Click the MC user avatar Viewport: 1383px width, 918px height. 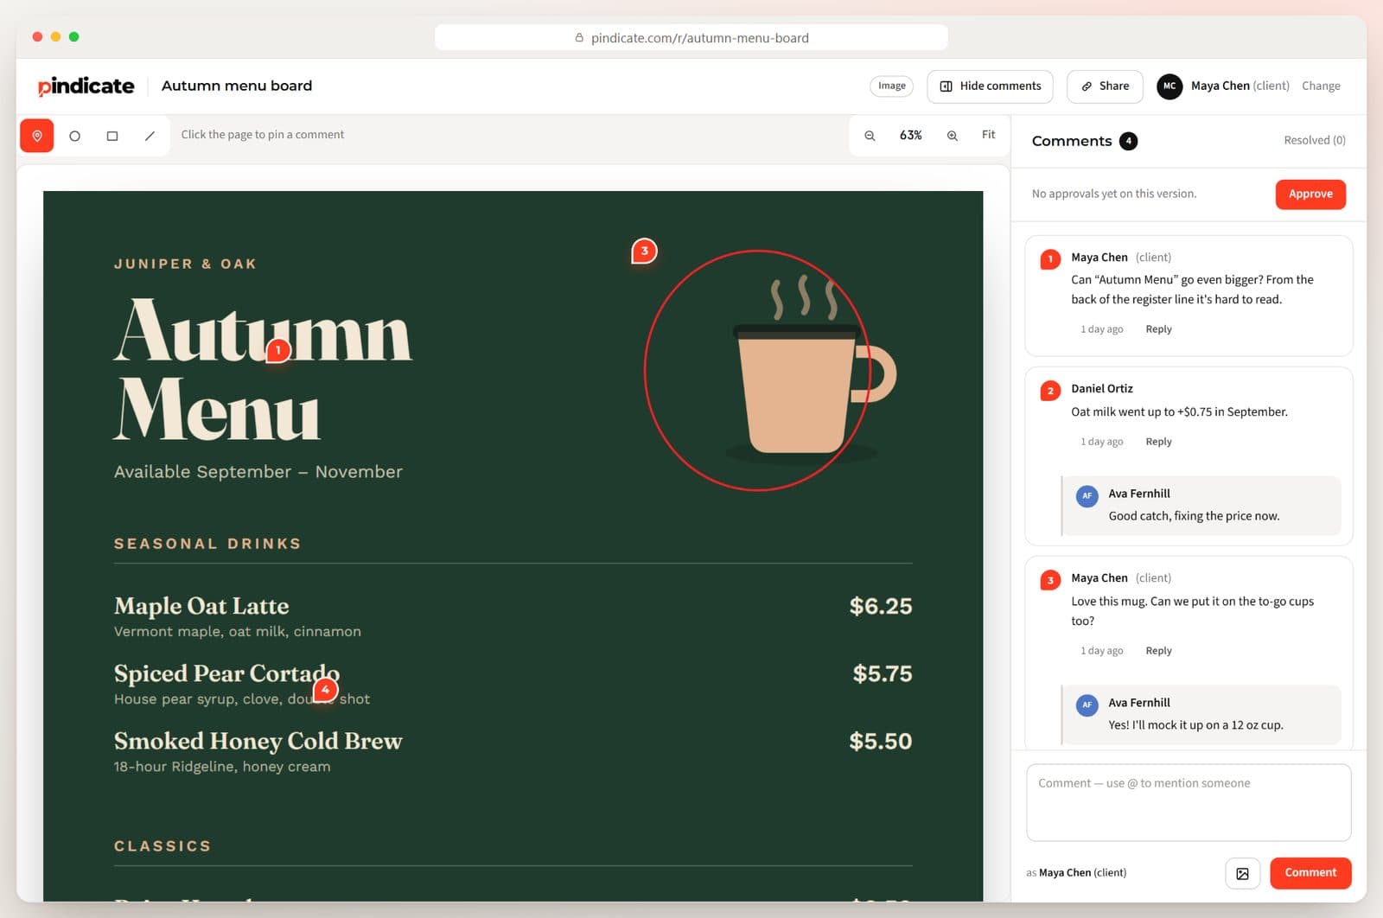1169,86
